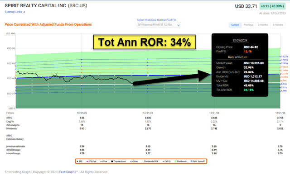Select the 3 months estimates tab
The height and width of the screenshot is (175, 290).
(x=263, y=25)
